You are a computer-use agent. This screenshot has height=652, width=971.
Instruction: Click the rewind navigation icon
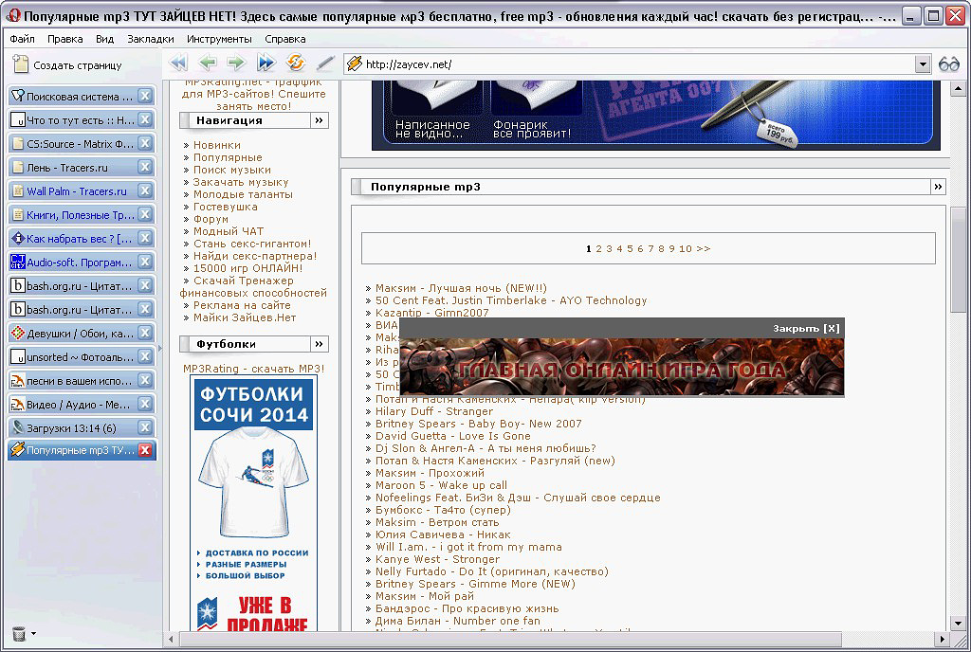click(178, 63)
